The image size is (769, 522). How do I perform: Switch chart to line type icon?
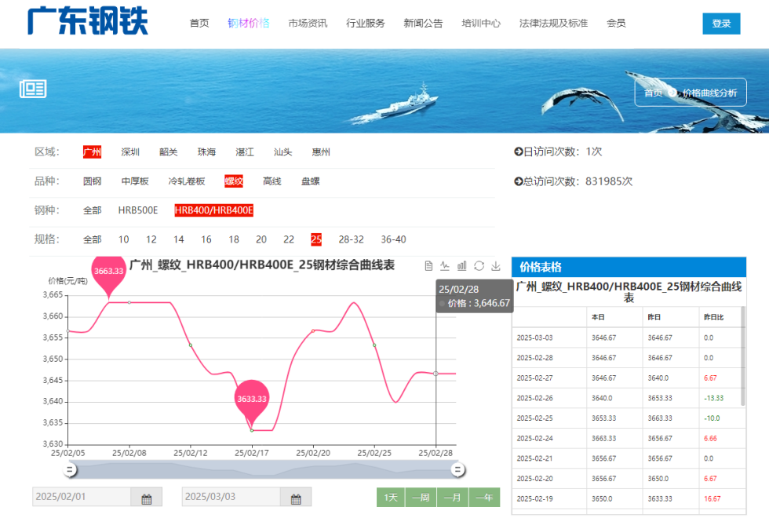445,266
